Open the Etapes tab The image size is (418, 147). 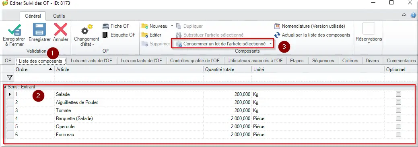point(297,61)
